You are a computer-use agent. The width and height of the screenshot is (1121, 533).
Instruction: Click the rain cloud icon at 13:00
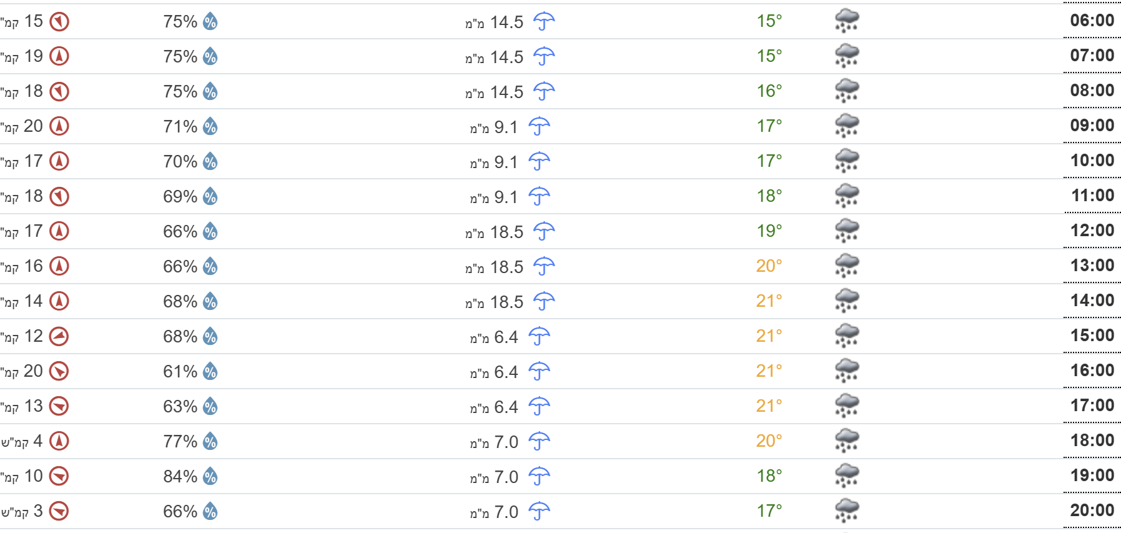pos(846,266)
